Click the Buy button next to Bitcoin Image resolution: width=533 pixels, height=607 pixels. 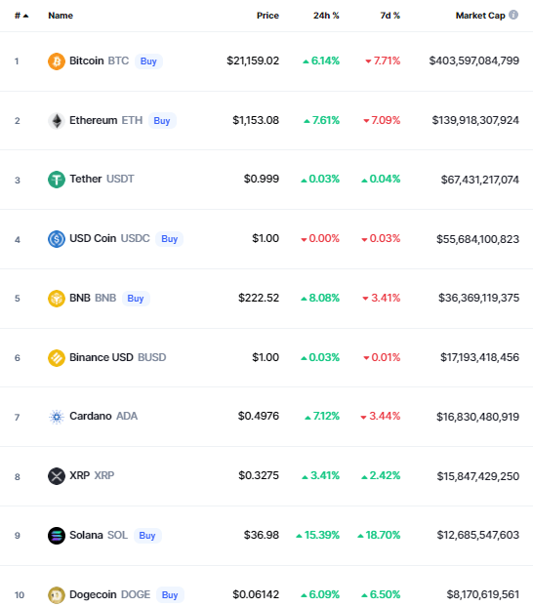[x=148, y=61]
